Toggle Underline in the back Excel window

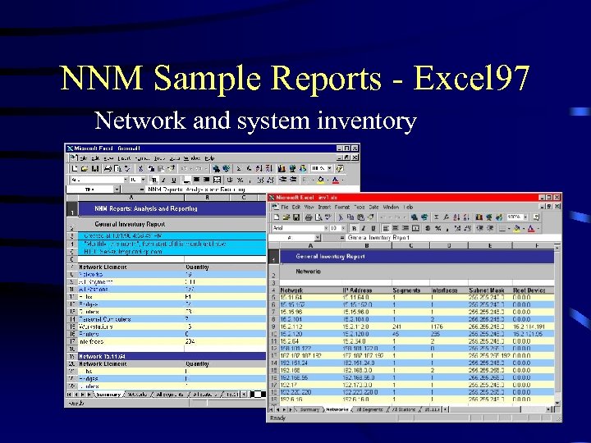coord(173,180)
